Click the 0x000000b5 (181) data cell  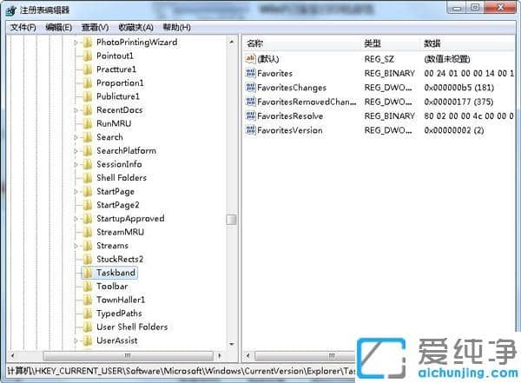pos(458,88)
